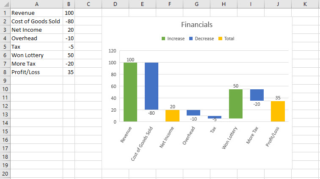Pick the yellow Total legend entry
Screen dimensions: 320x179
click(x=226, y=39)
